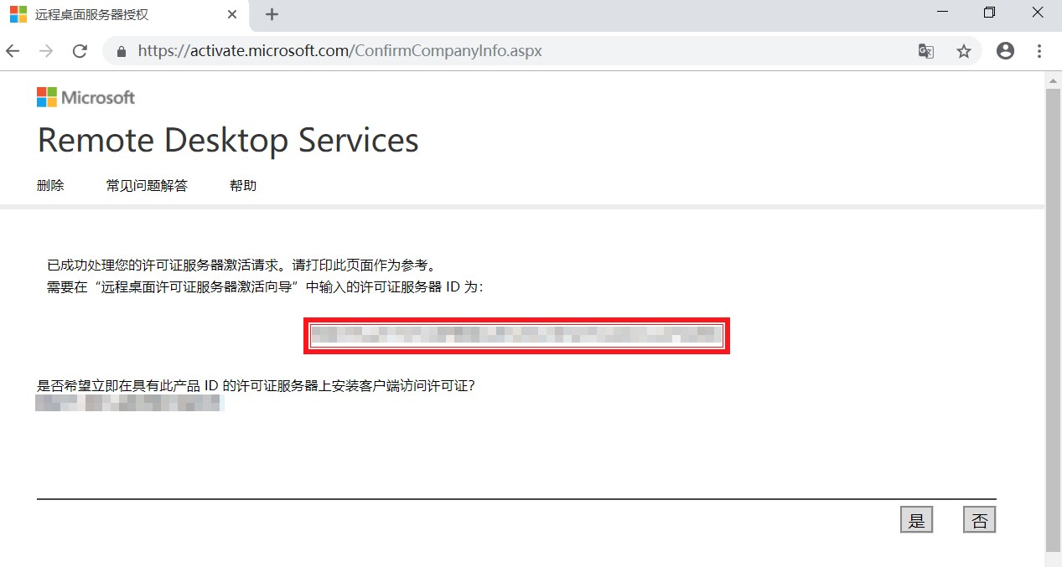Screen dimensions: 1062x567
Task: Click the 需要在“远程桌面许可证服务器激活向导” text line
Action: point(265,287)
